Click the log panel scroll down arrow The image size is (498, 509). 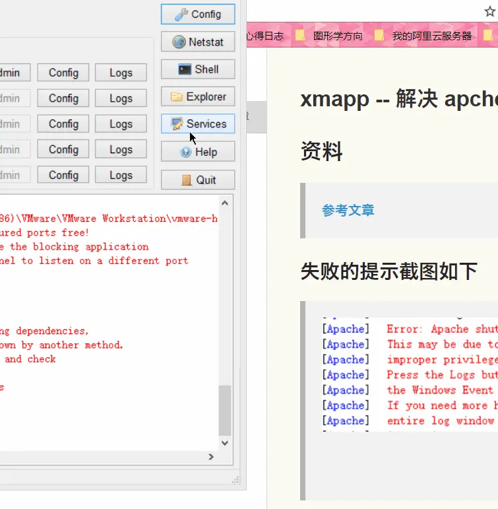pos(225,443)
